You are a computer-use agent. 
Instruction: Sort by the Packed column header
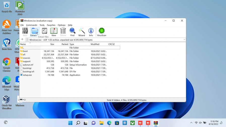pyautogui.click(x=62, y=44)
